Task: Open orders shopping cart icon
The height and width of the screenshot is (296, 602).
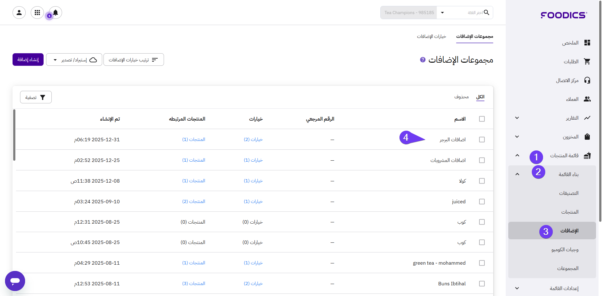Action: pos(587,62)
